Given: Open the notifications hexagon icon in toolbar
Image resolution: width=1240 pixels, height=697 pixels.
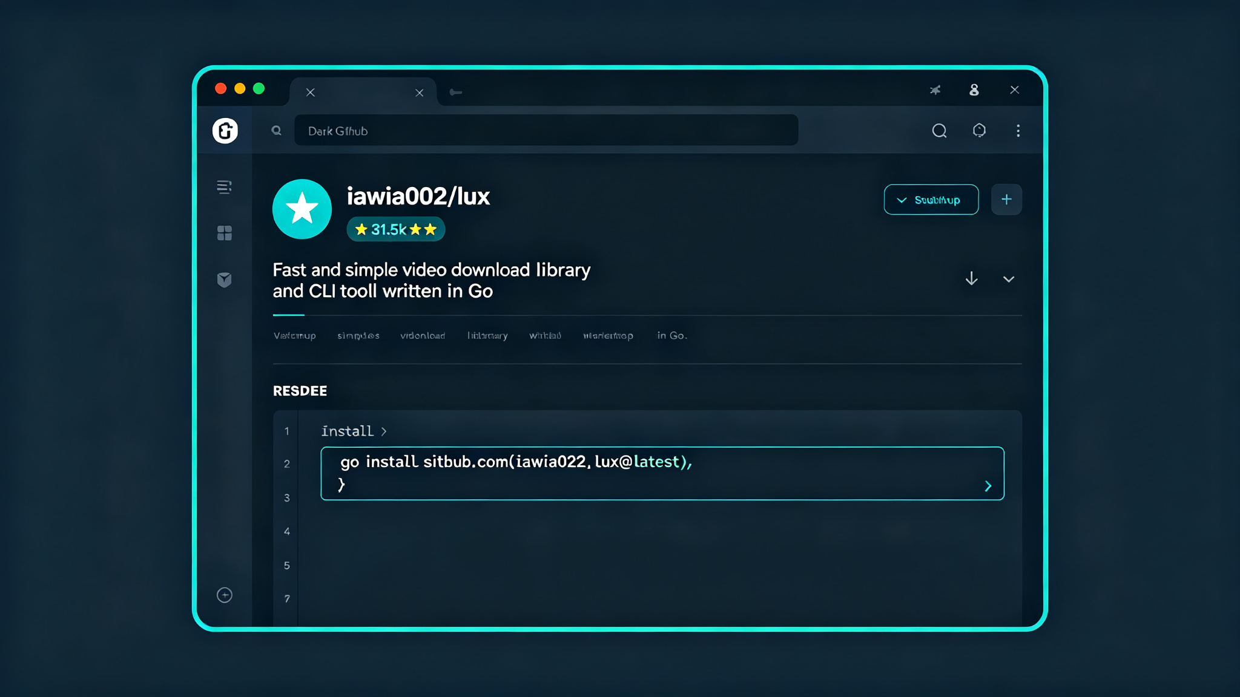Looking at the screenshot, I should 979,130.
